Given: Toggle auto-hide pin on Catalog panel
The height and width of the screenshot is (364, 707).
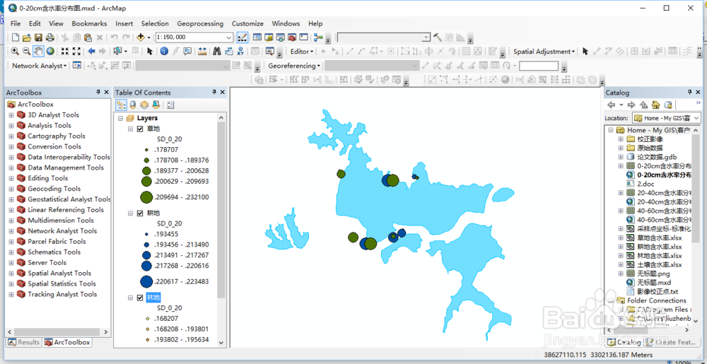Looking at the screenshot, I should 691,93.
